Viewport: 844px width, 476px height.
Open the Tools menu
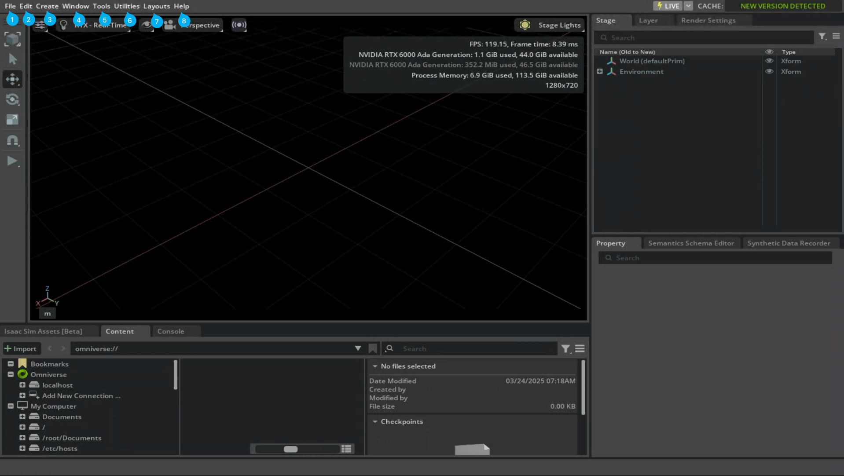pos(101,6)
